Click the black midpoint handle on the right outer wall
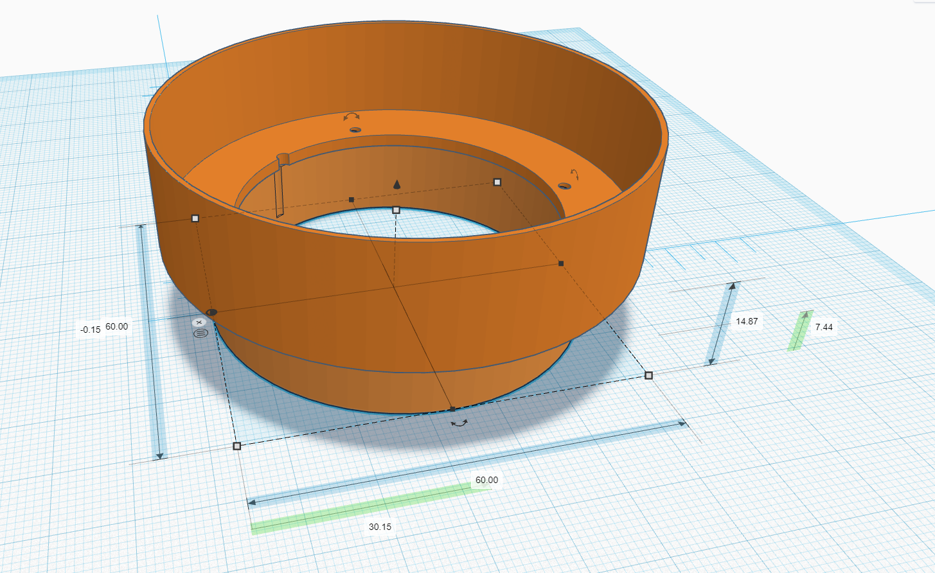 point(561,263)
